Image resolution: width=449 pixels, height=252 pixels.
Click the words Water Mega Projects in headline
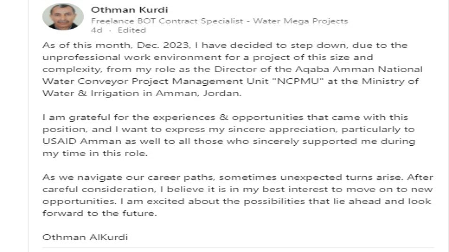[301, 21]
